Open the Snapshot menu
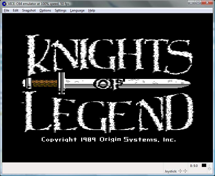The image size is (215, 176). tap(29, 10)
